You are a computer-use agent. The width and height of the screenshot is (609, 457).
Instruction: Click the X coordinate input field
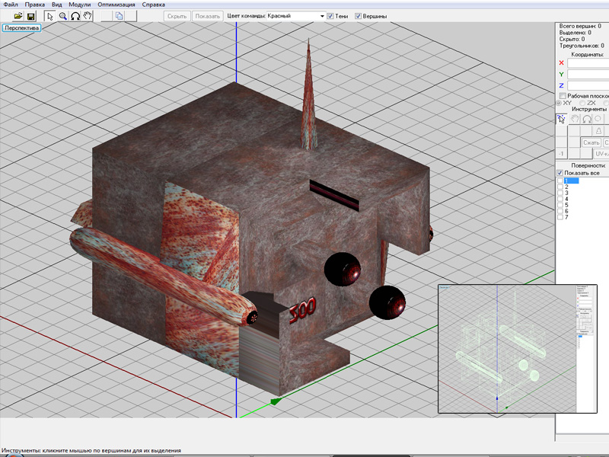click(x=588, y=63)
